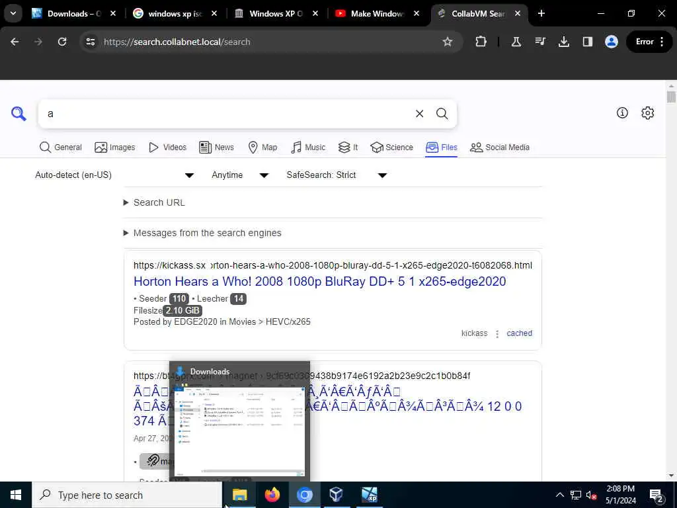
Task: Select the Map category
Action: point(262,148)
